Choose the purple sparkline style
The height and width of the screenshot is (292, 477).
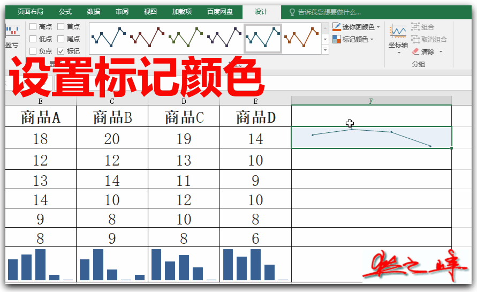[x=224, y=37]
